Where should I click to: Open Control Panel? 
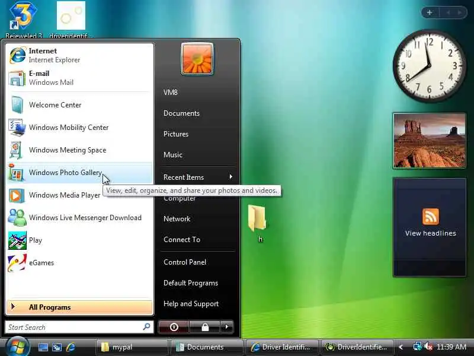click(197, 262)
